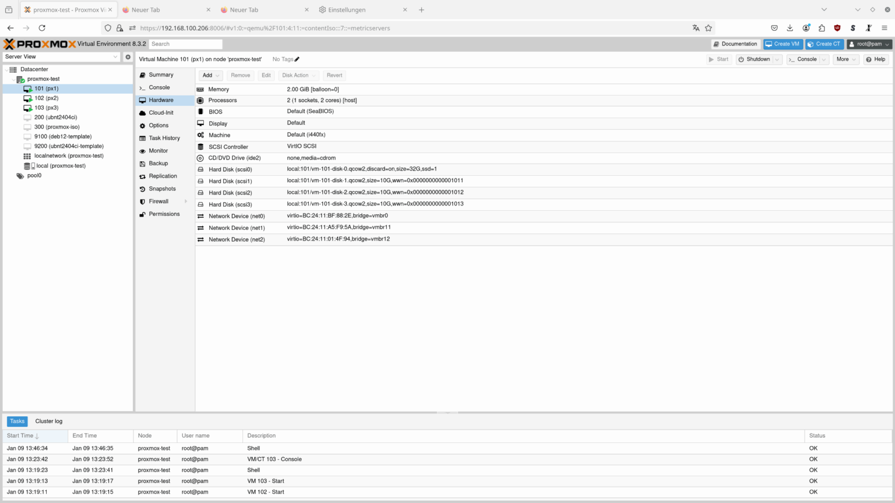Viewport: 895px width, 503px height.
Task: Open the Permissions panel
Action: (165, 214)
